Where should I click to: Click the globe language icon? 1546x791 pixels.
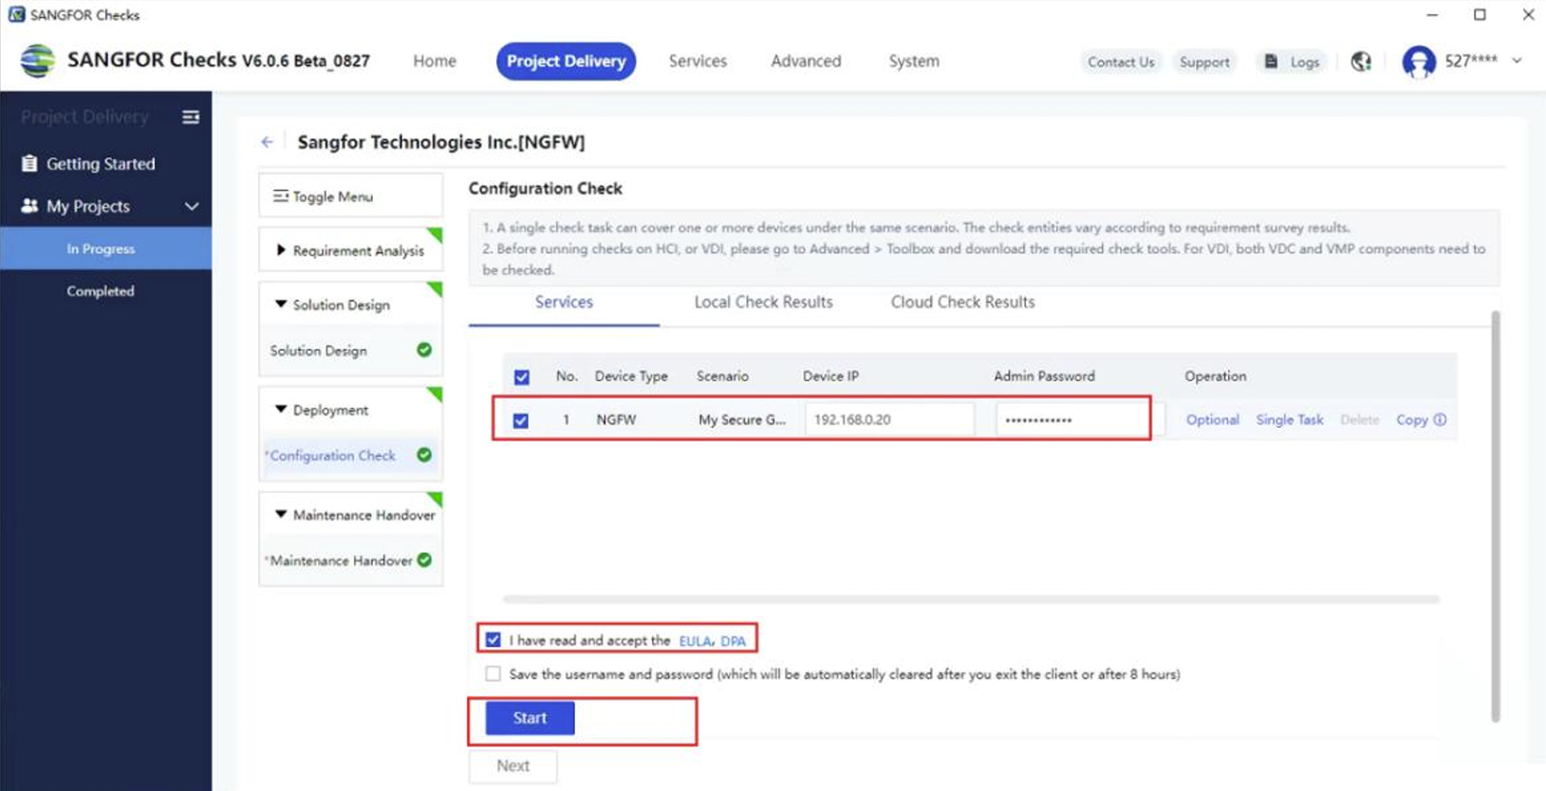point(1361,62)
